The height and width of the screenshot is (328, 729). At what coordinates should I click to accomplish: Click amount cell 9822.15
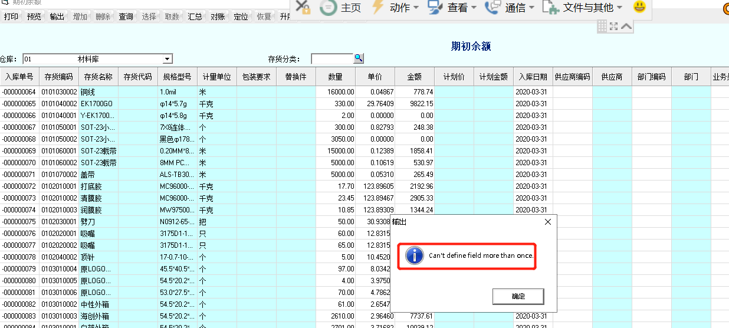pos(415,104)
